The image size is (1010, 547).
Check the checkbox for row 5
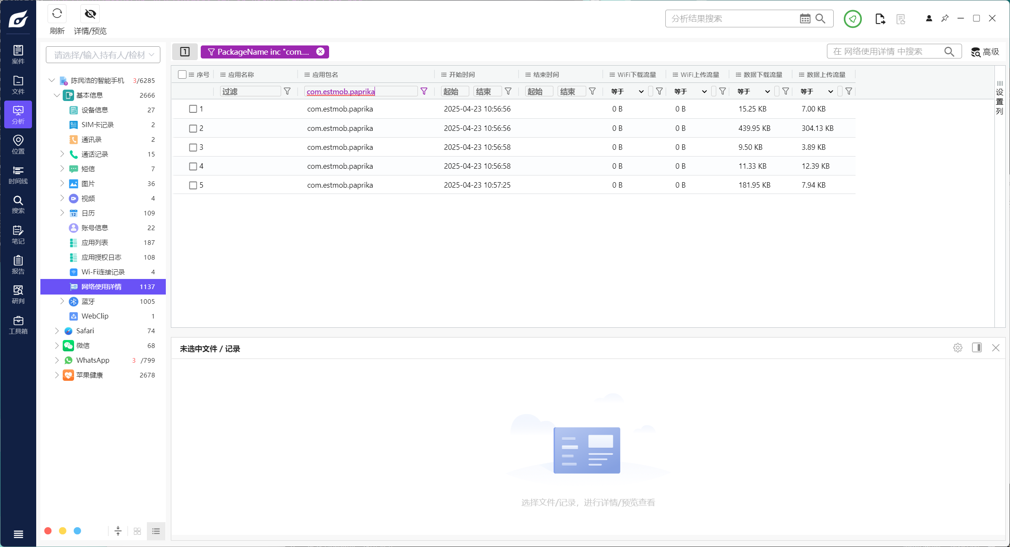click(193, 185)
